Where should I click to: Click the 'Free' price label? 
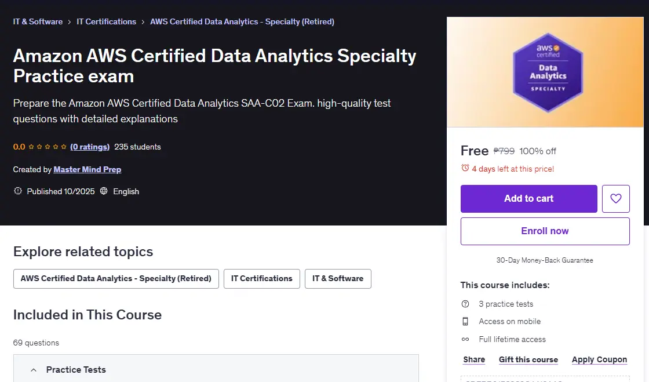pyautogui.click(x=475, y=151)
